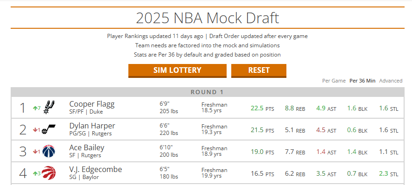
Task: Click Cooper Flagg's 22.5 PTS stat
Action: (x=262, y=108)
